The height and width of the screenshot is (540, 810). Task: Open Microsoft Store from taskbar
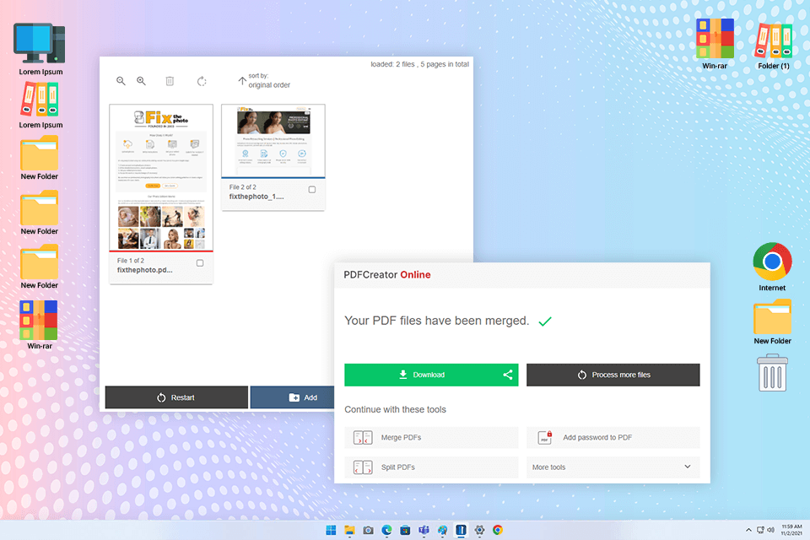pyautogui.click(x=405, y=530)
